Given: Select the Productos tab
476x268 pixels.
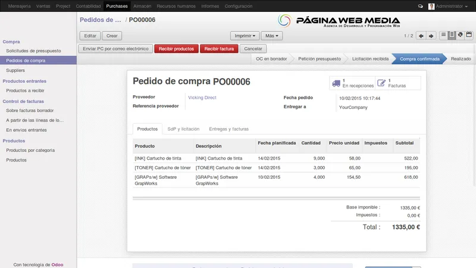Looking at the screenshot, I should click(x=147, y=129).
